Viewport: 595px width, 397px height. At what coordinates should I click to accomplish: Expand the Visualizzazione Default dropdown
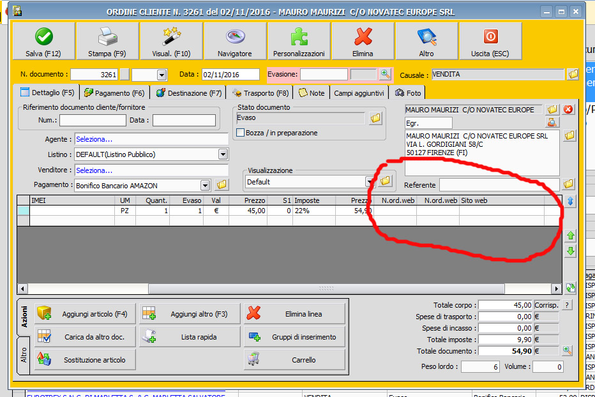tap(368, 182)
